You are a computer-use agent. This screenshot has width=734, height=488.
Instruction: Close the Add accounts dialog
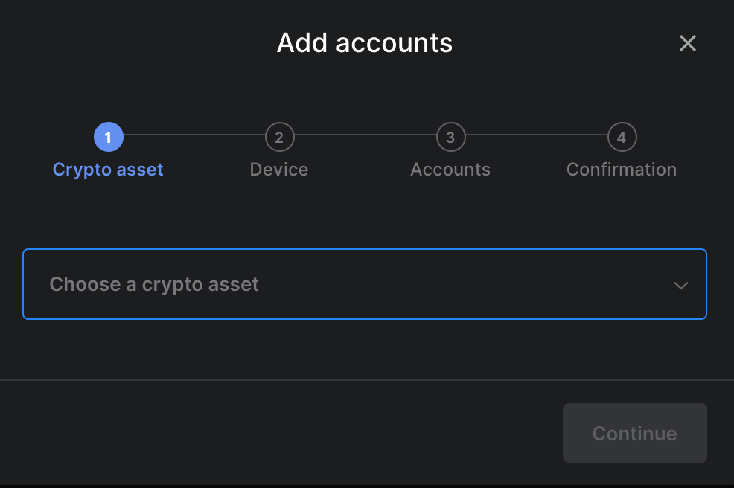coord(688,43)
